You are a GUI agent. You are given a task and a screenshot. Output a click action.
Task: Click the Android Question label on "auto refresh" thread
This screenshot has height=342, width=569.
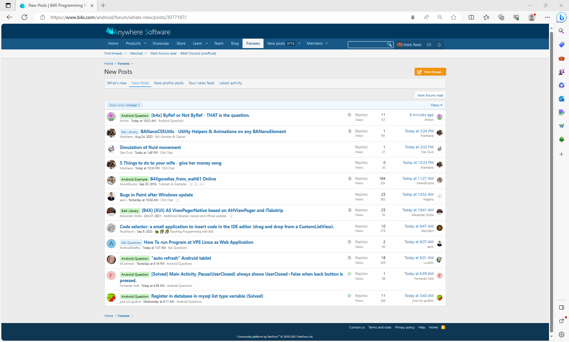coord(135,258)
